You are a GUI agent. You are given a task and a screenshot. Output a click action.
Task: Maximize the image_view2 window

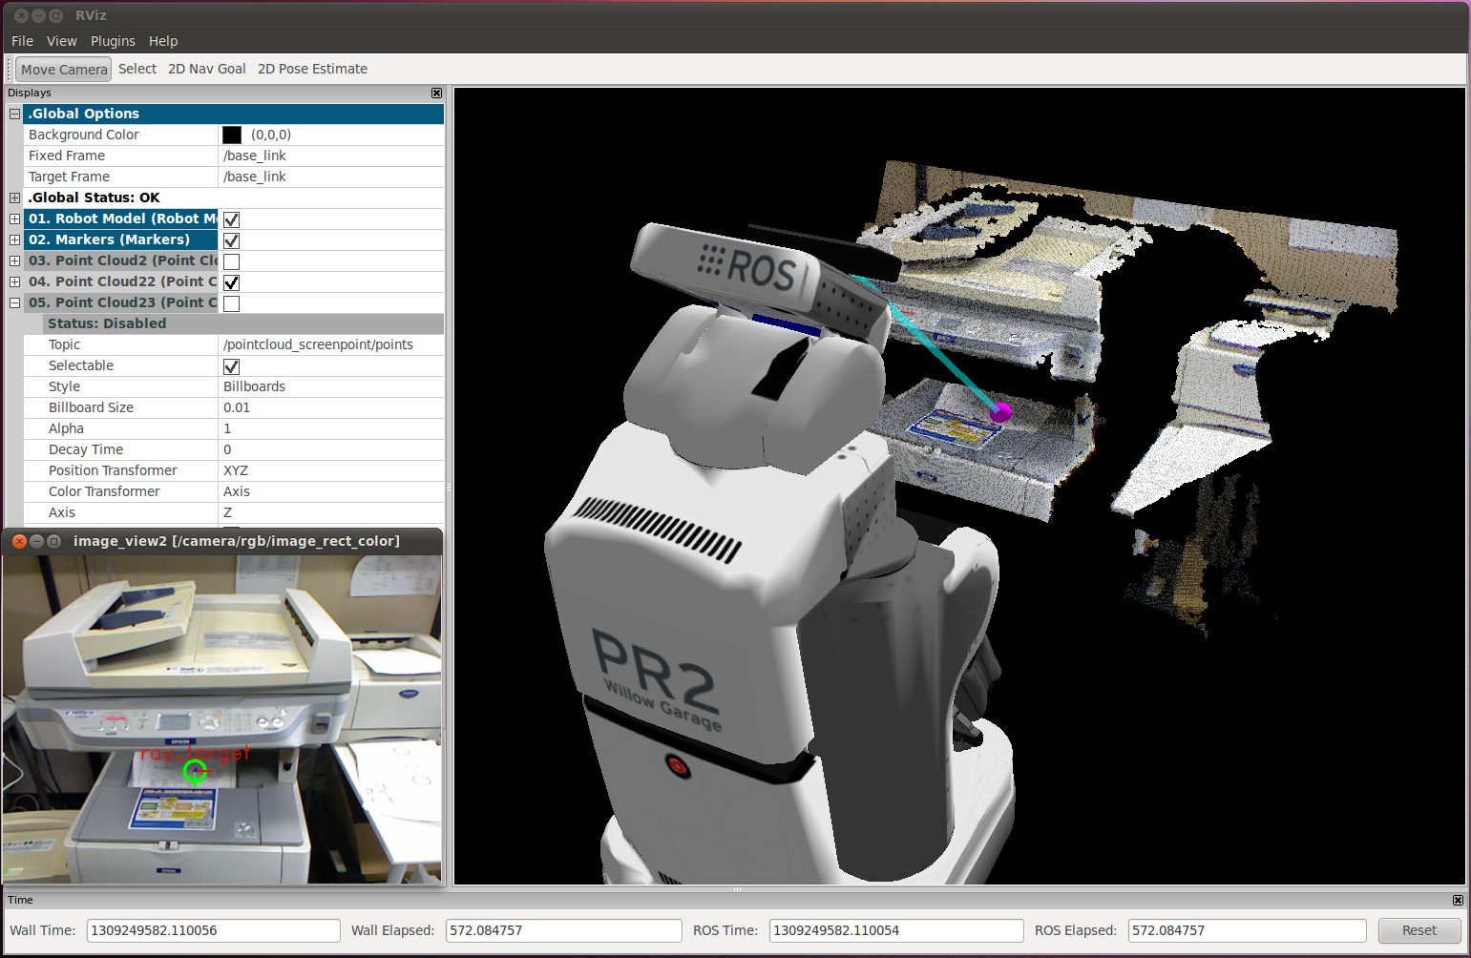coord(54,541)
